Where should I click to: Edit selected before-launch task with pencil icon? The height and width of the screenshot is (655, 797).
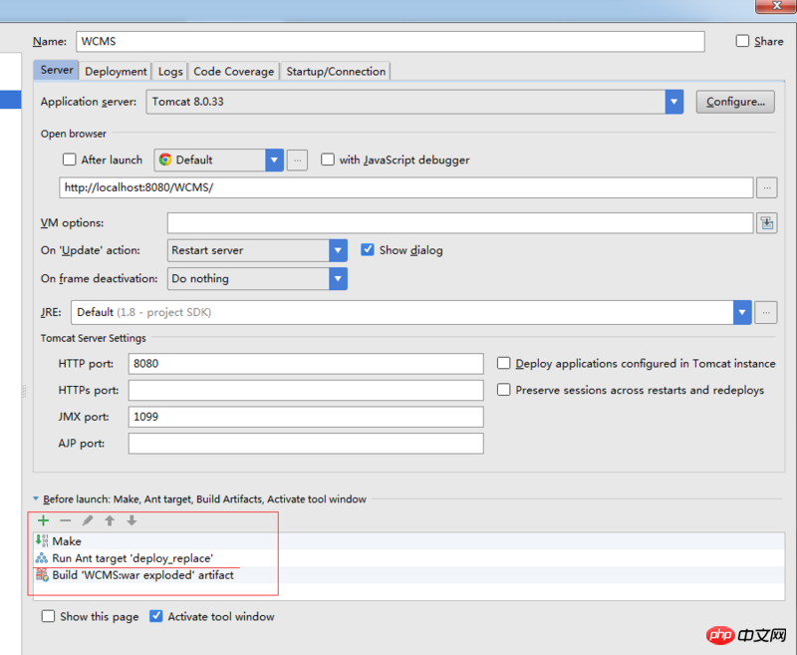pyautogui.click(x=88, y=520)
